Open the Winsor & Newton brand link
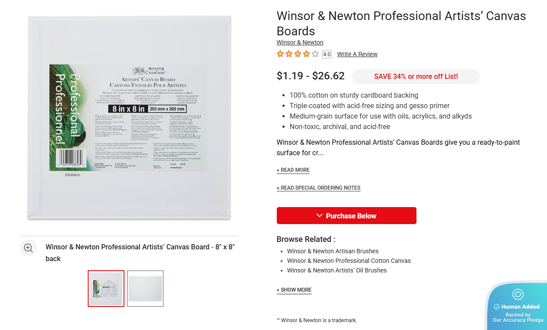The image size is (547, 330). (300, 42)
